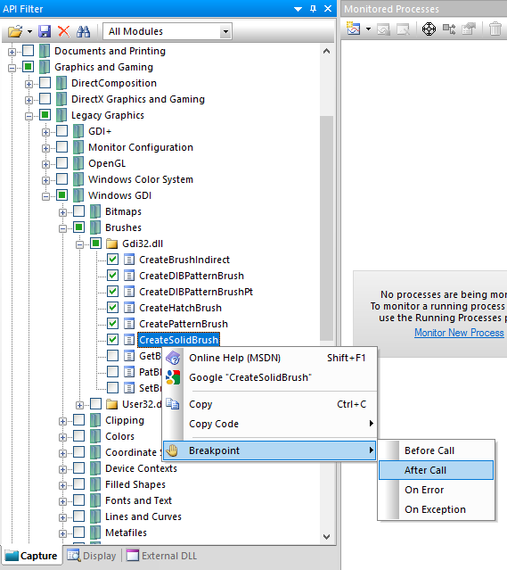The image size is (507, 570).
Task: Expand the OpenGL tree node
Action: pyautogui.click(x=45, y=164)
